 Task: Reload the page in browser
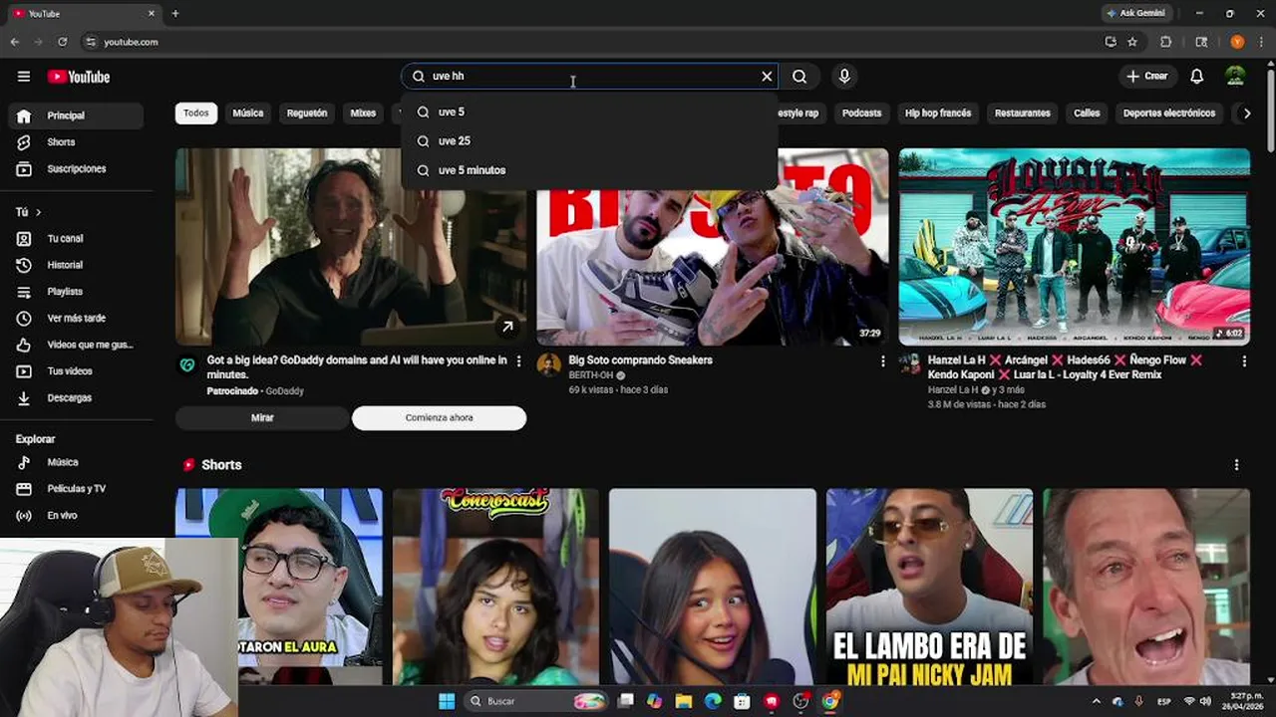[x=62, y=42]
